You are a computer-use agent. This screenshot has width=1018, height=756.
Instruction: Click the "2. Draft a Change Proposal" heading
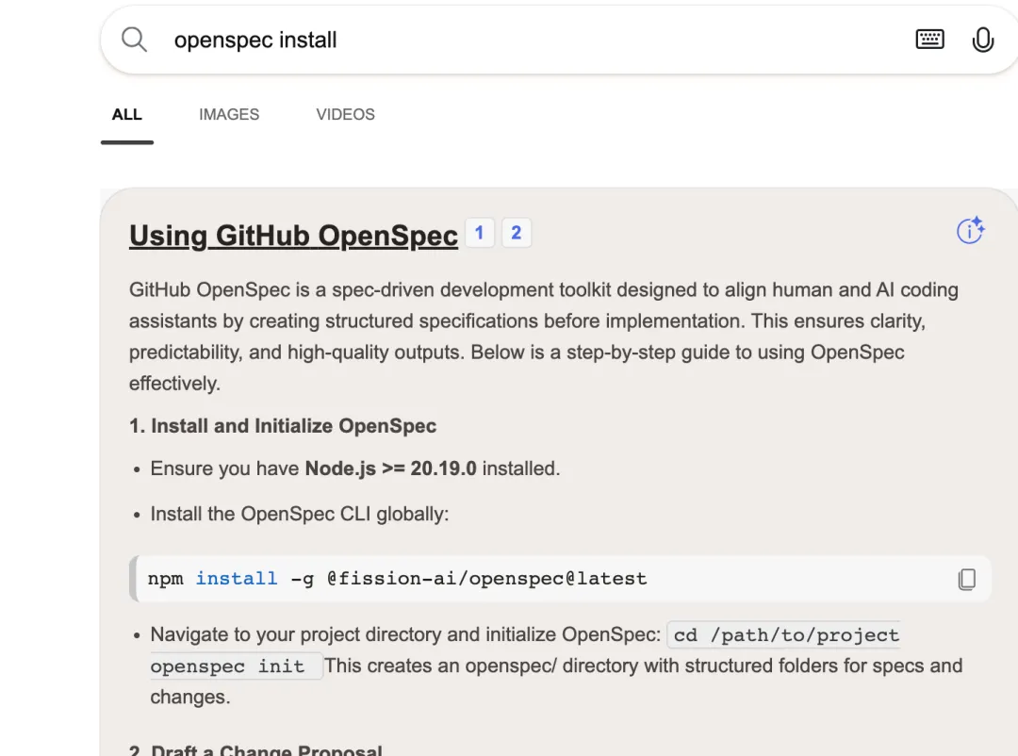click(x=255, y=750)
